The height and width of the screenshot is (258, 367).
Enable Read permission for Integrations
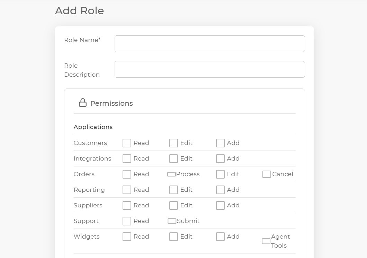click(127, 159)
